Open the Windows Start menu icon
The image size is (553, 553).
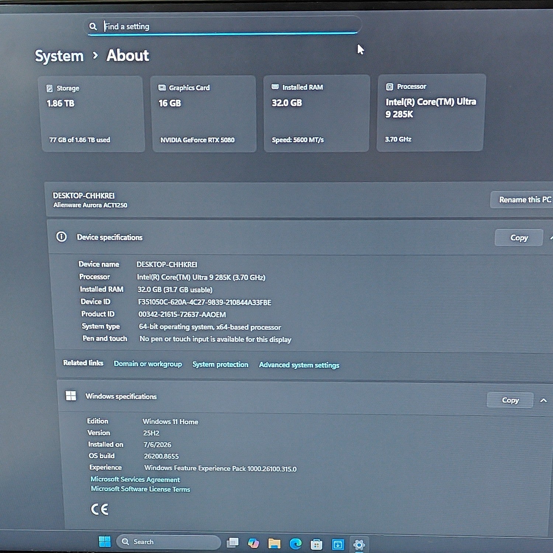(105, 542)
